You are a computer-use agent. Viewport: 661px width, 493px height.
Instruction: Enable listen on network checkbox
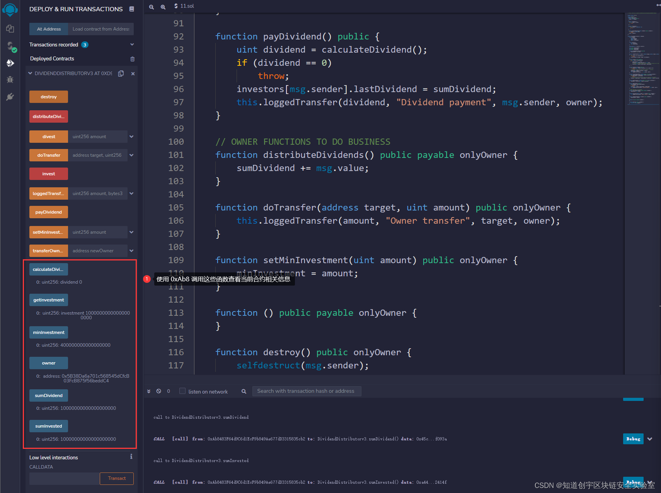point(182,391)
